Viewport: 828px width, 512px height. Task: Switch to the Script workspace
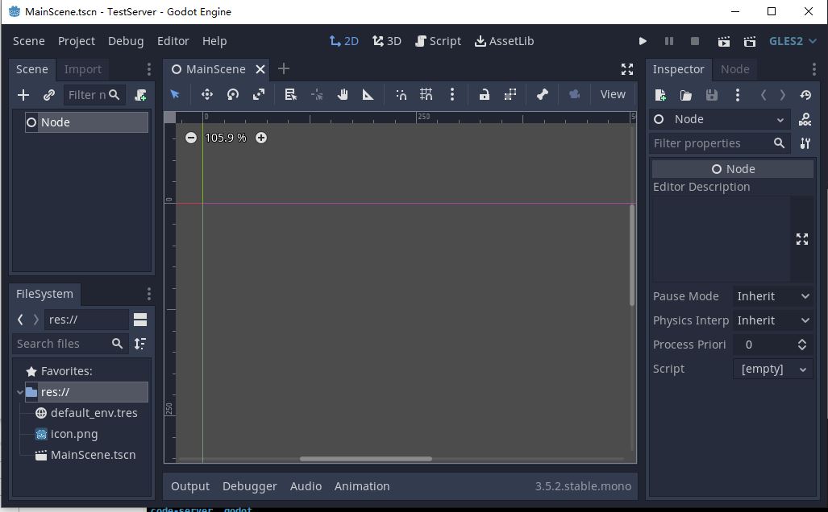point(439,41)
